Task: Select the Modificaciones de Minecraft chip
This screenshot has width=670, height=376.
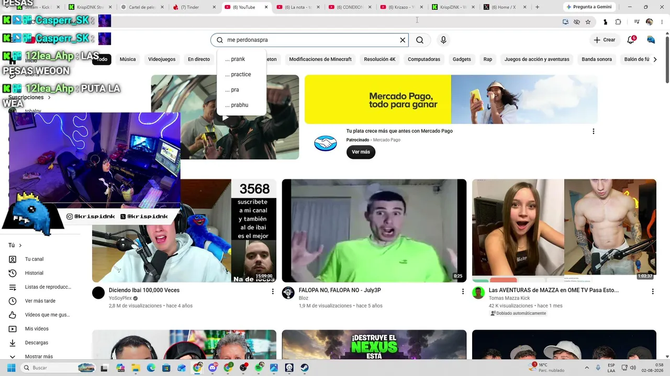Action: coord(320,60)
